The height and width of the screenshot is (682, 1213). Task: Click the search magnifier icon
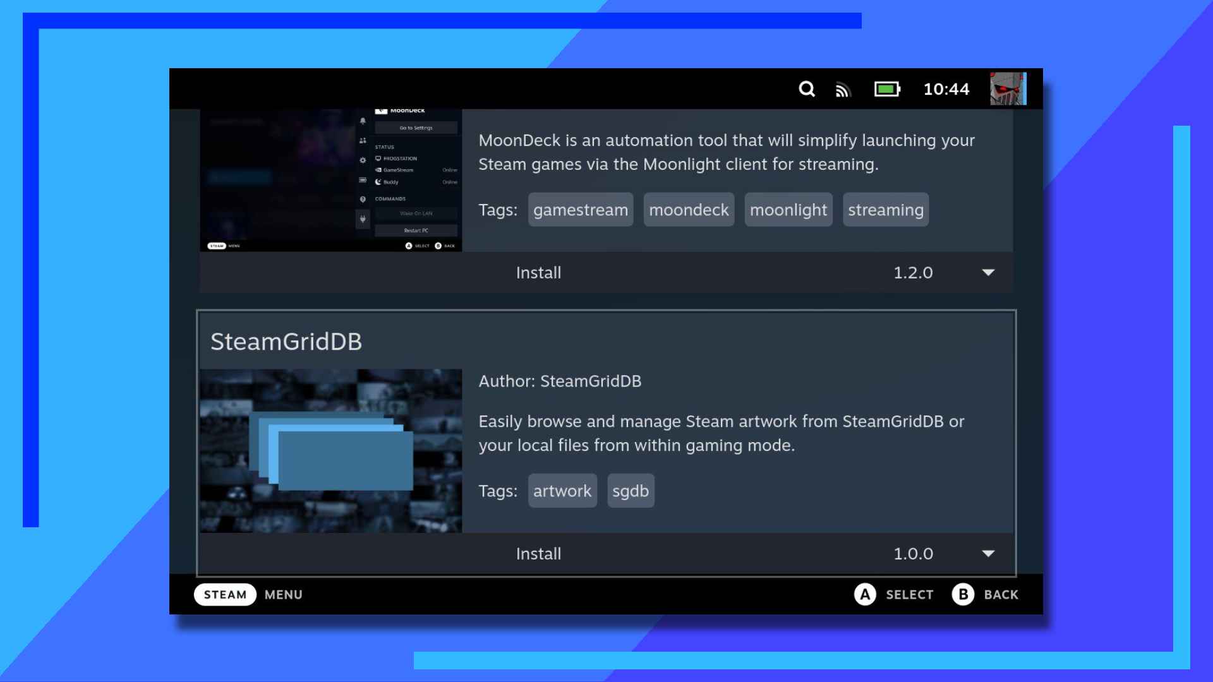(x=807, y=89)
